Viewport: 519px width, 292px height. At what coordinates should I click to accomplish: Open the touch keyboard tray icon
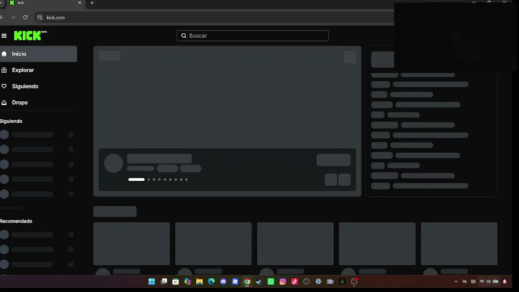(x=473, y=281)
